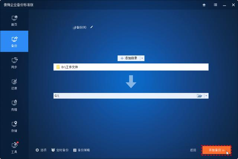The width and height of the screenshot is (238, 159).
Task: Open the hamburger menu in title bar
Action: click(215, 5)
